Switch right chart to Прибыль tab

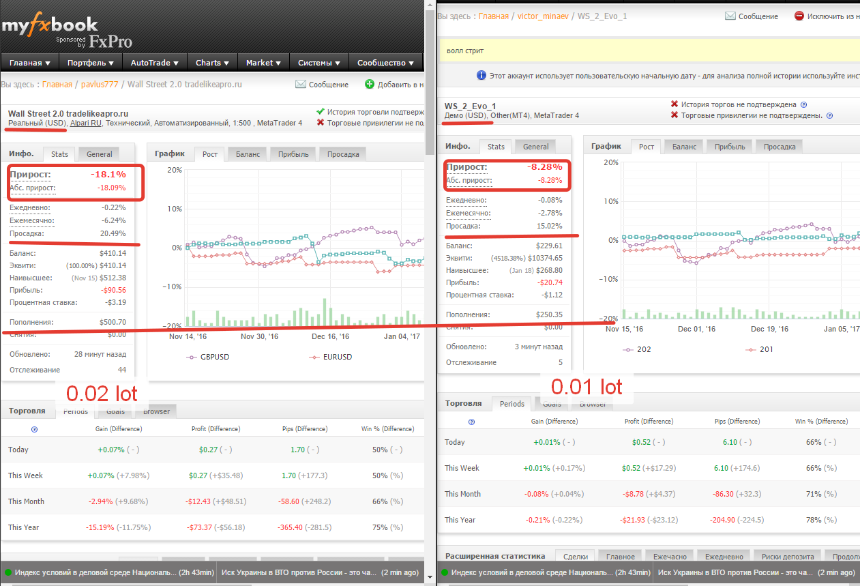[729, 147]
